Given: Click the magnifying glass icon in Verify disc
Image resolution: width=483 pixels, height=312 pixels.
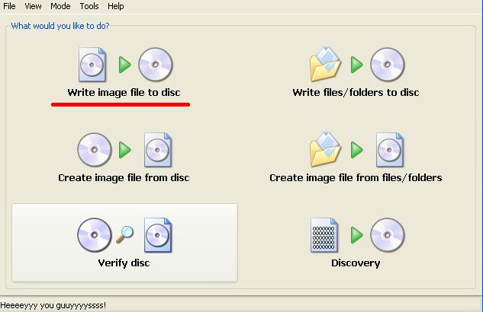Looking at the screenshot, I should [x=124, y=234].
